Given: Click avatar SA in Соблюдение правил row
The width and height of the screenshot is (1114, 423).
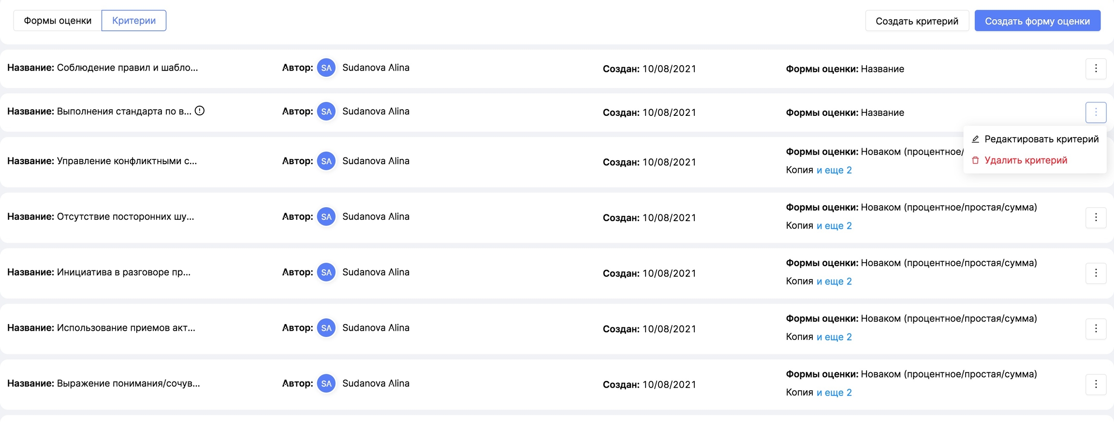Looking at the screenshot, I should pyautogui.click(x=326, y=68).
